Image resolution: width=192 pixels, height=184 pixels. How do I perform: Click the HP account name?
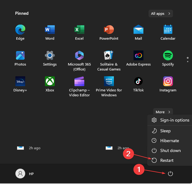point(31,174)
